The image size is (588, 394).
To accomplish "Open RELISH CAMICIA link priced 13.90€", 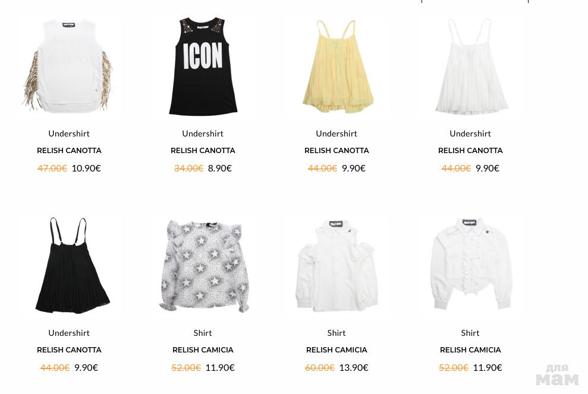I will click(x=337, y=350).
